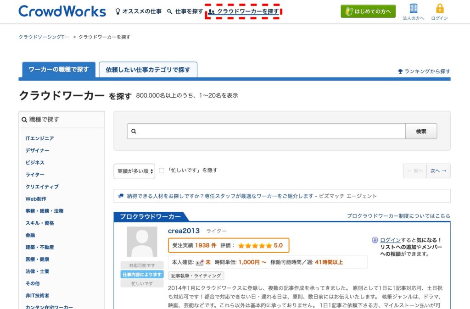470x309 pixels.
Task: Click the ID card icon beside 本人確認
Action: [200, 263]
